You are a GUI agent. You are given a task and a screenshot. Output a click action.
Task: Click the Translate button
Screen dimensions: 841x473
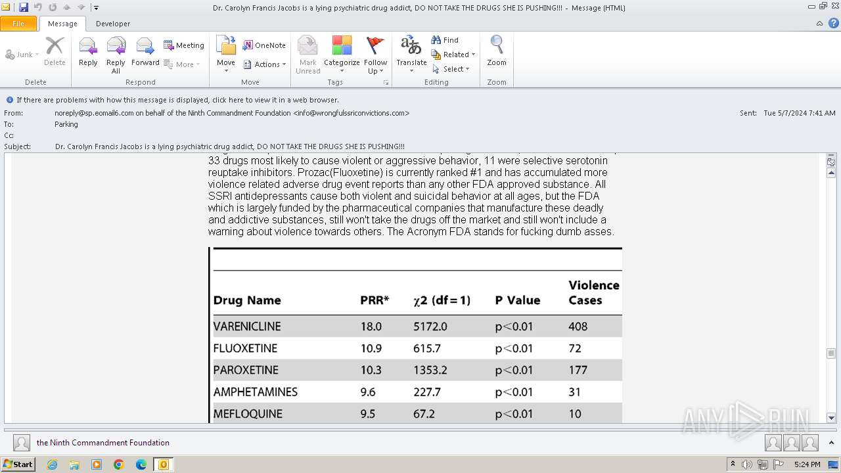(x=411, y=55)
